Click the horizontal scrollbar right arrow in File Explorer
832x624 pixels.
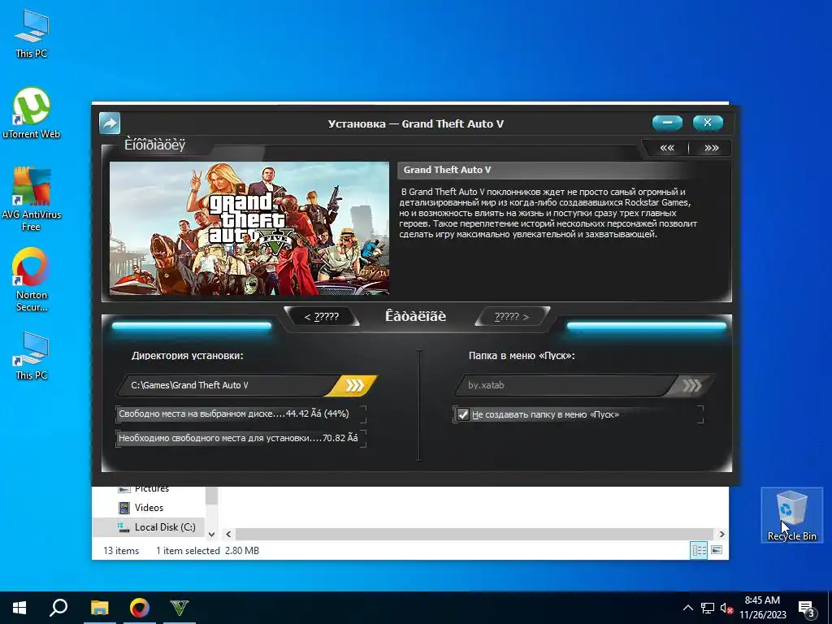[x=721, y=535]
